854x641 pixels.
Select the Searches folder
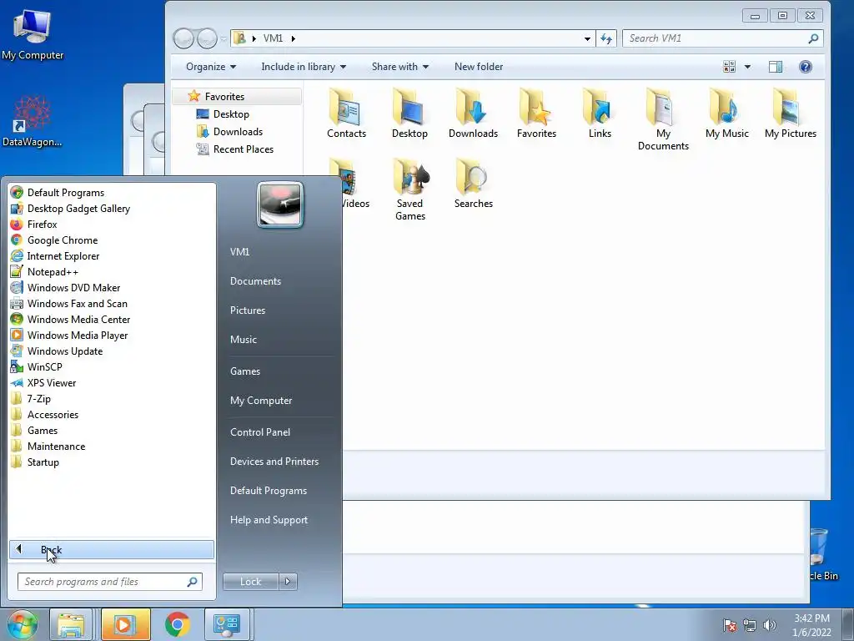(474, 184)
